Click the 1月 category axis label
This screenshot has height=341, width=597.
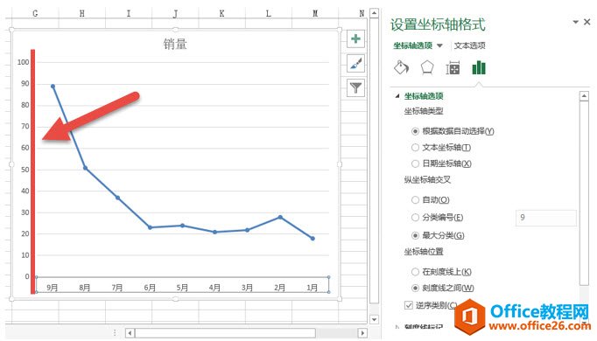[313, 288]
